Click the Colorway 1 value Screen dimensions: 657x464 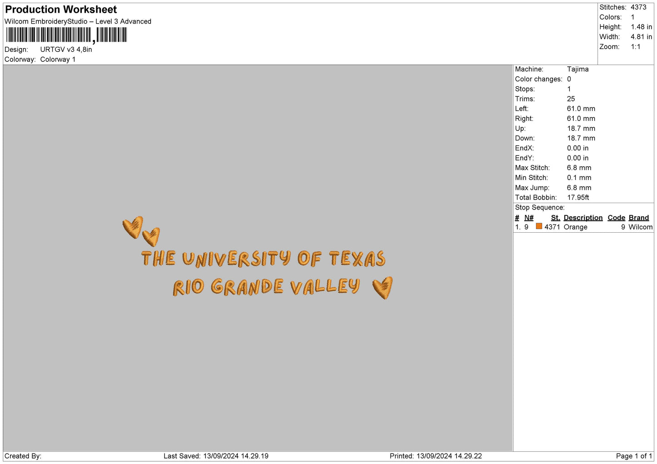coord(58,60)
